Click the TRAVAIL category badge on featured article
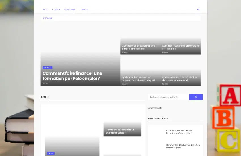Viewport: 241px width, 156px height. click(48, 68)
